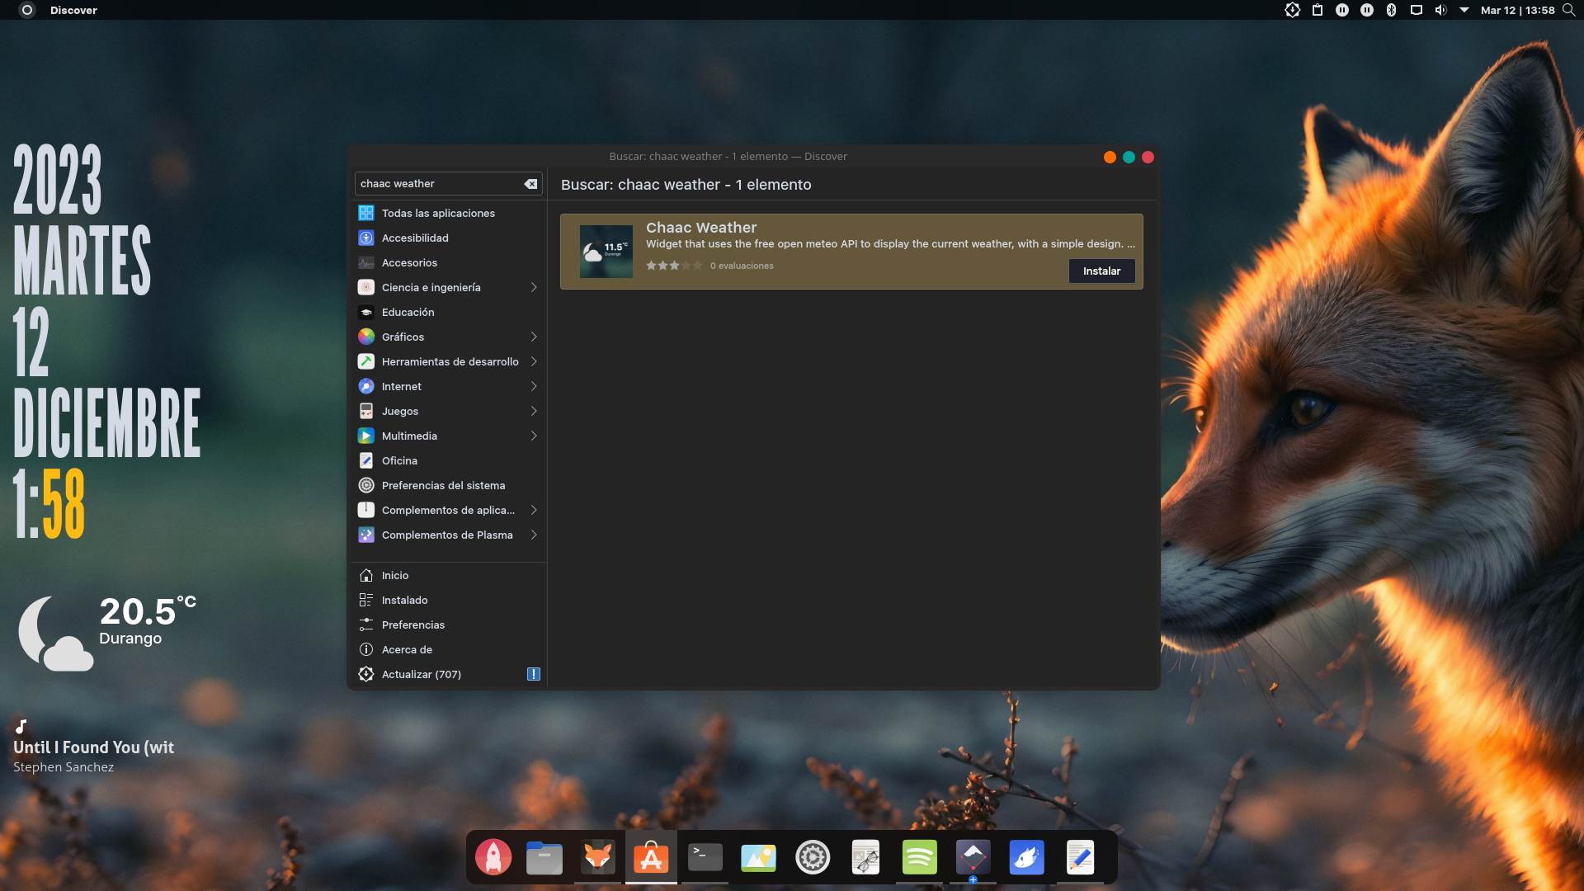Open the volume control in system tray
This screenshot has width=1584, height=891.
[1440, 10]
